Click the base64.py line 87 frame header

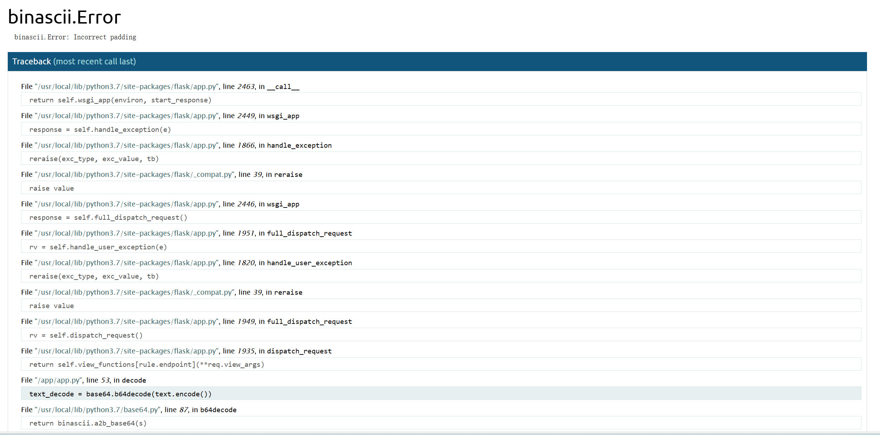[x=129, y=410]
